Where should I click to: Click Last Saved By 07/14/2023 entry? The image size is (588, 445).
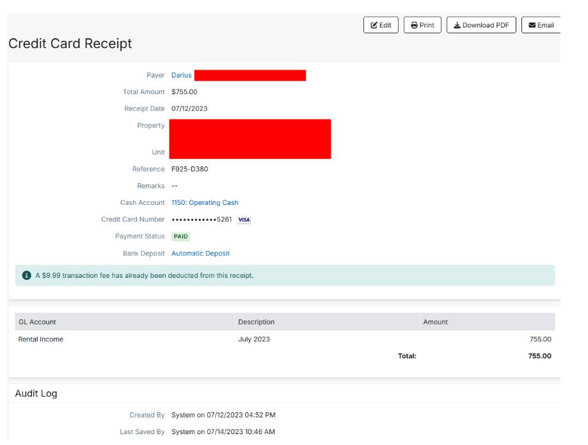pos(223,432)
